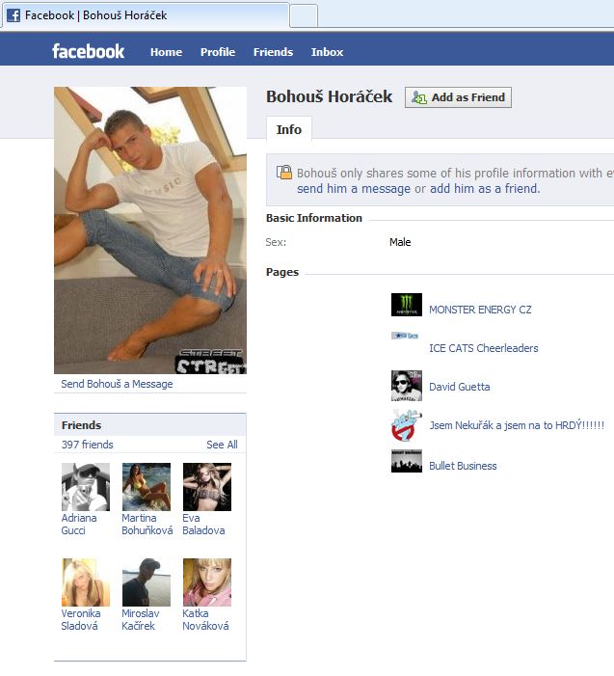Click the Facebook logo in the header
Viewport: 614px width, 676px height.
click(89, 51)
